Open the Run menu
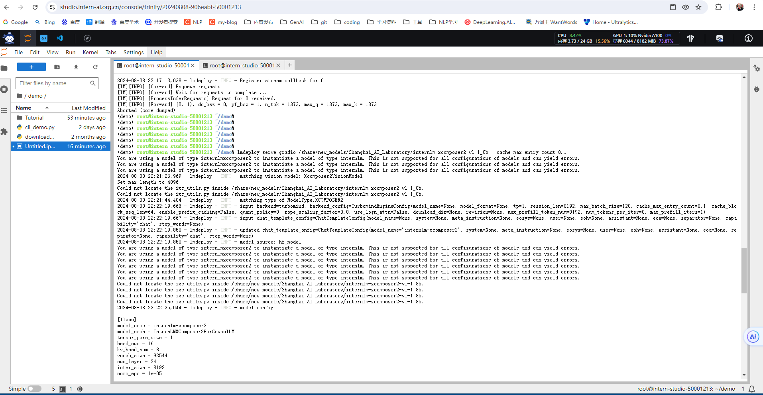 pyautogui.click(x=71, y=52)
